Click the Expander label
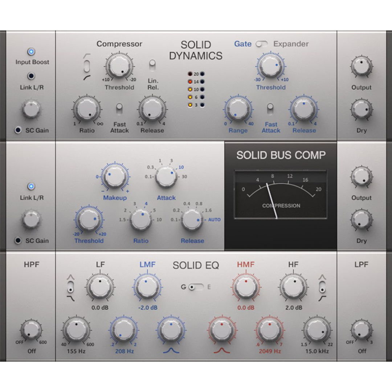 click(291, 44)
